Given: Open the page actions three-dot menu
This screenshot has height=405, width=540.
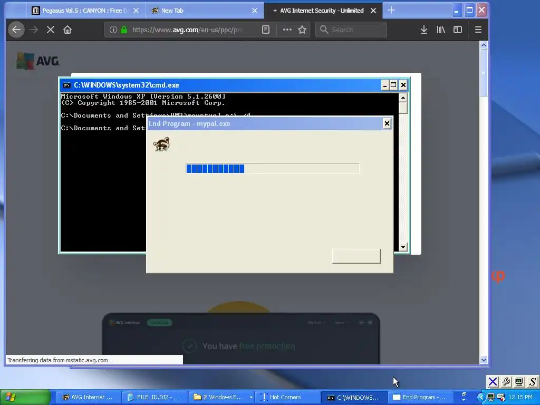Looking at the screenshot, I should (x=287, y=30).
